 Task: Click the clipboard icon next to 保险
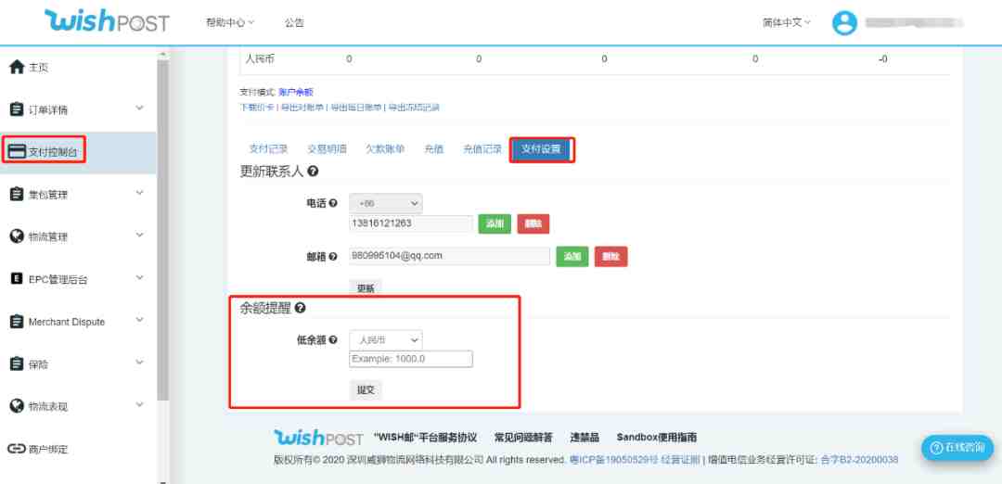coord(17,364)
